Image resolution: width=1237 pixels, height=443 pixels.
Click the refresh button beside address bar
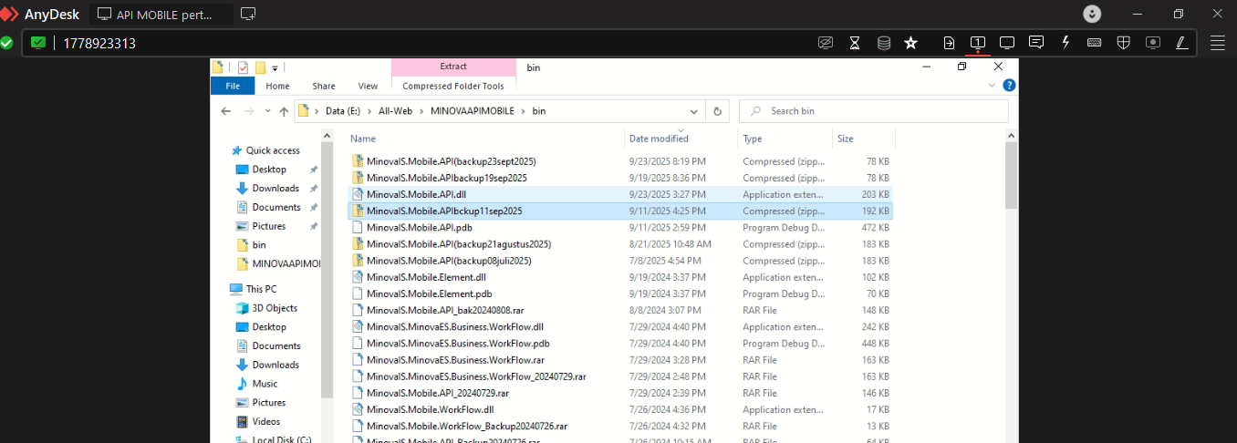pyautogui.click(x=718, y=111)
